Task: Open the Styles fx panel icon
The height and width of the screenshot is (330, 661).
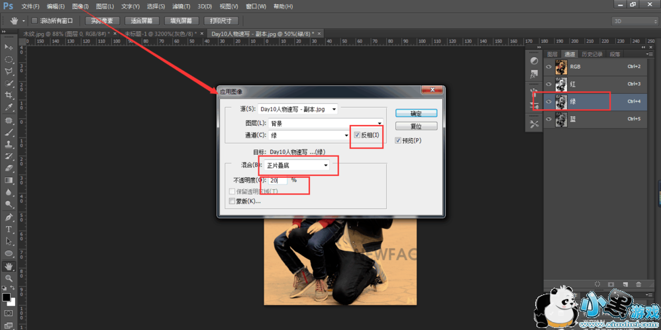Action: coord(534,75)
